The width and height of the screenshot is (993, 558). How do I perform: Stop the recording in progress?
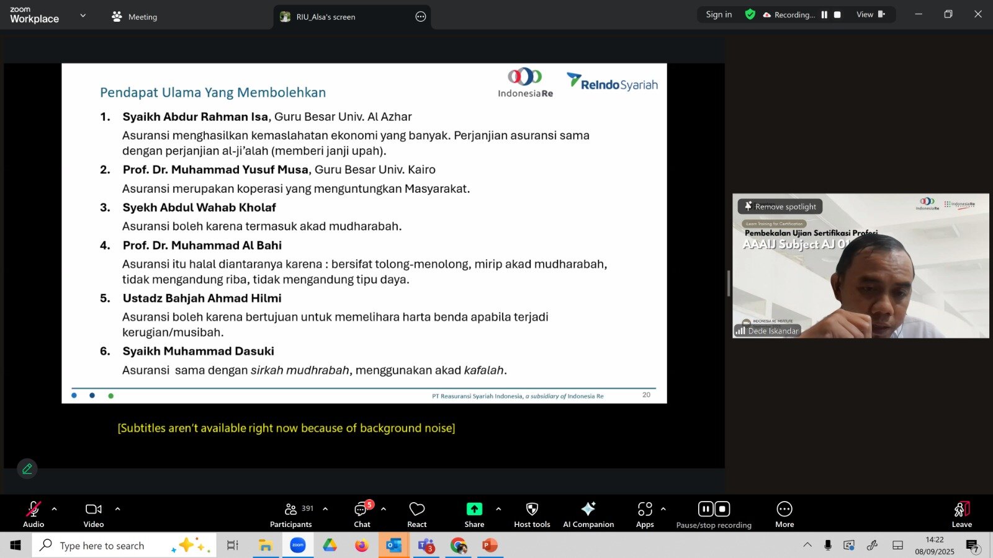coord(836,14)
